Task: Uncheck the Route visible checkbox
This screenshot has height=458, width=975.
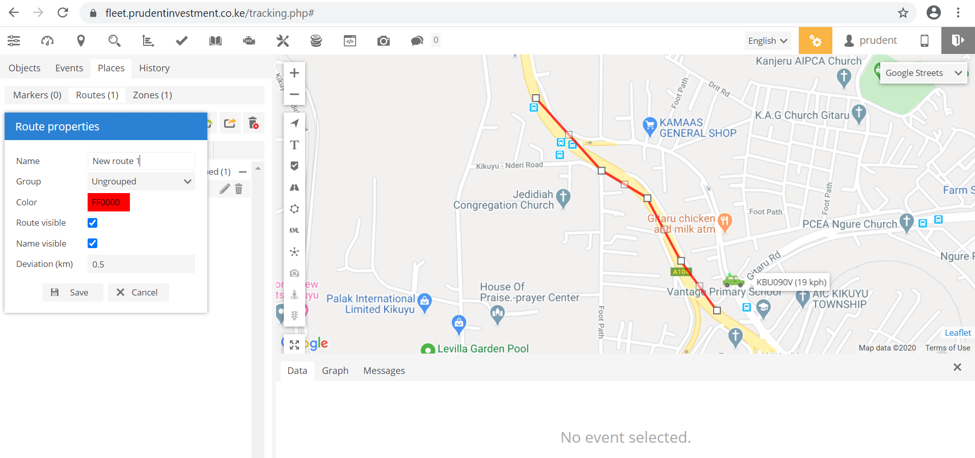Action: click(93, 223)
